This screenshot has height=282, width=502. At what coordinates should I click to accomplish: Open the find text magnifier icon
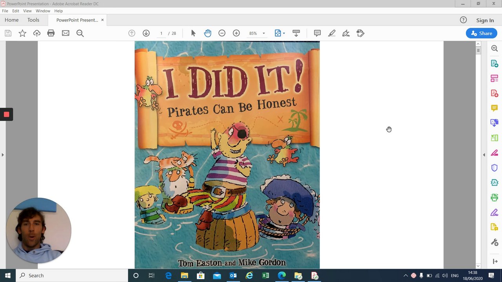tap(80, 33)
